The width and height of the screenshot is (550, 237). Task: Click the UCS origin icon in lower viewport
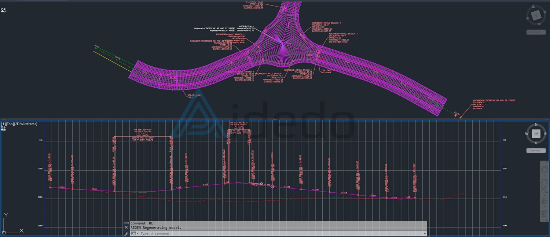pos(4,232)
